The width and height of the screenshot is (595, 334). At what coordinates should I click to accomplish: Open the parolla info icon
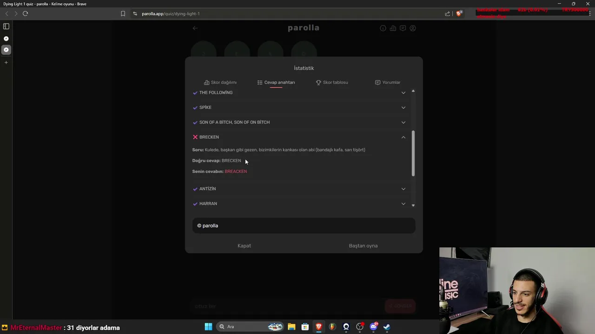click(x=383, y=28)
